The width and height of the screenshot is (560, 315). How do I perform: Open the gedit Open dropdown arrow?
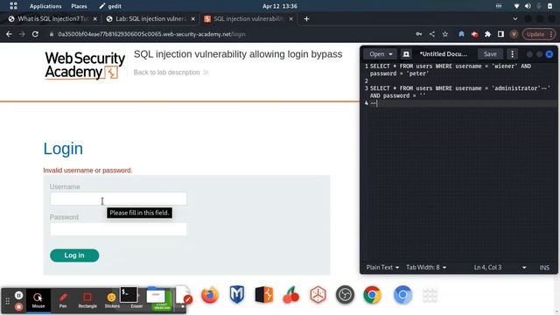click(x=391, y=54)
